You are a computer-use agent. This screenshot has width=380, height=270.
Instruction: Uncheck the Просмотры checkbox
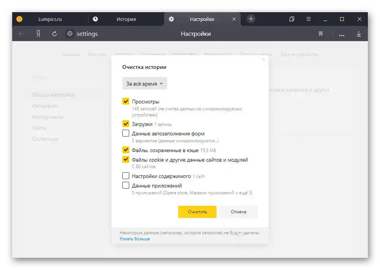126,101
